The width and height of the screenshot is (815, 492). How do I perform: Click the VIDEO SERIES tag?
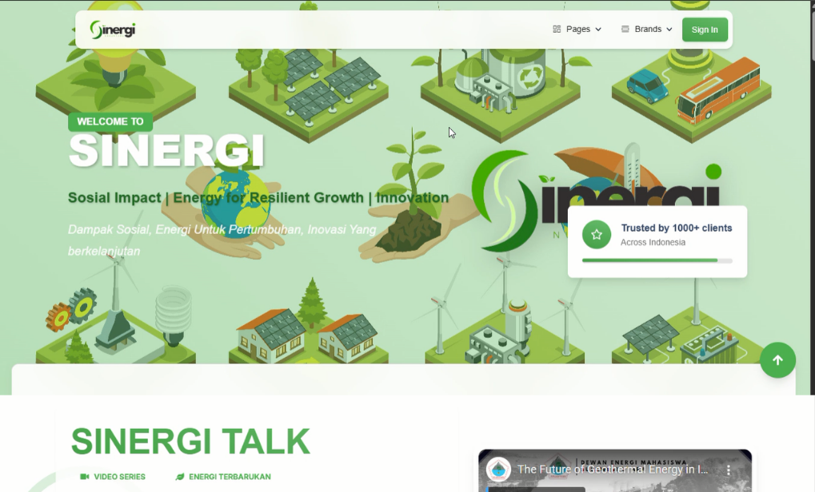click(113, 477)
